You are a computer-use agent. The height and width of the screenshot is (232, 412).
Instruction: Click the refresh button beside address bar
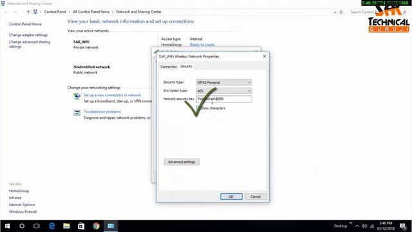point(341,12)
